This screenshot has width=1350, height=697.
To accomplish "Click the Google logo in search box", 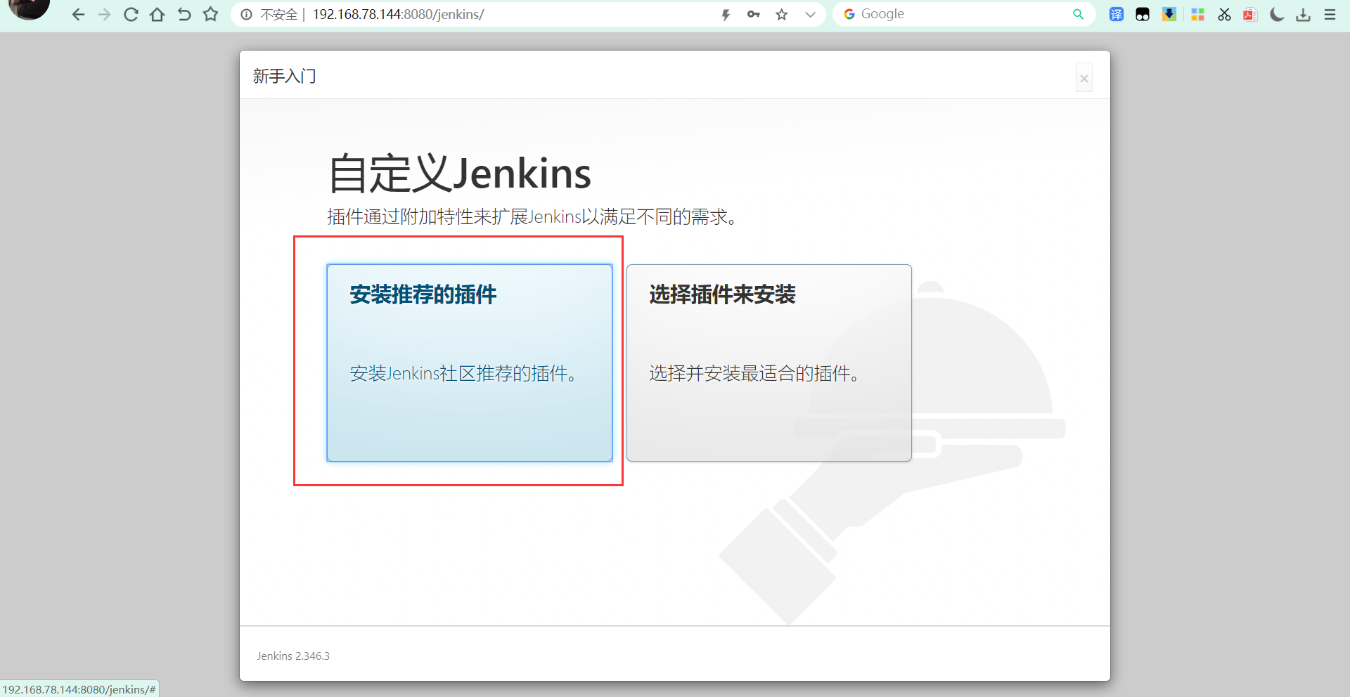I will click(849, 14).
